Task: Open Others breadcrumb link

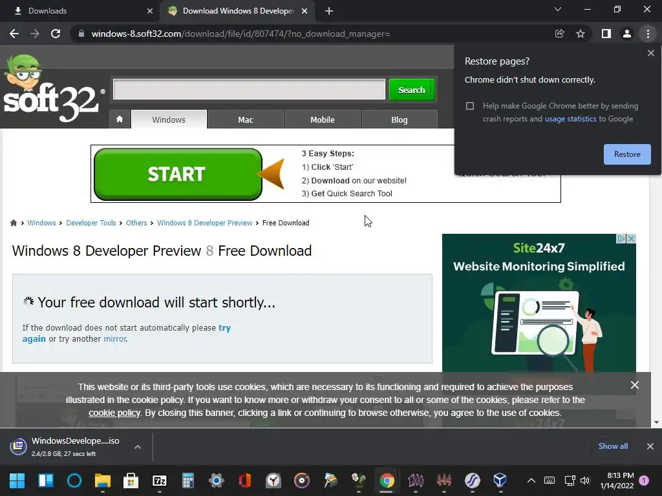Action: tap(136, 223)
